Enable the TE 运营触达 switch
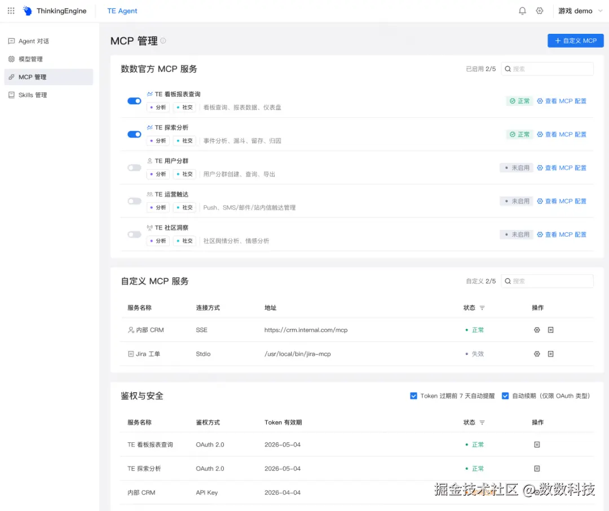 pos(134,201)
